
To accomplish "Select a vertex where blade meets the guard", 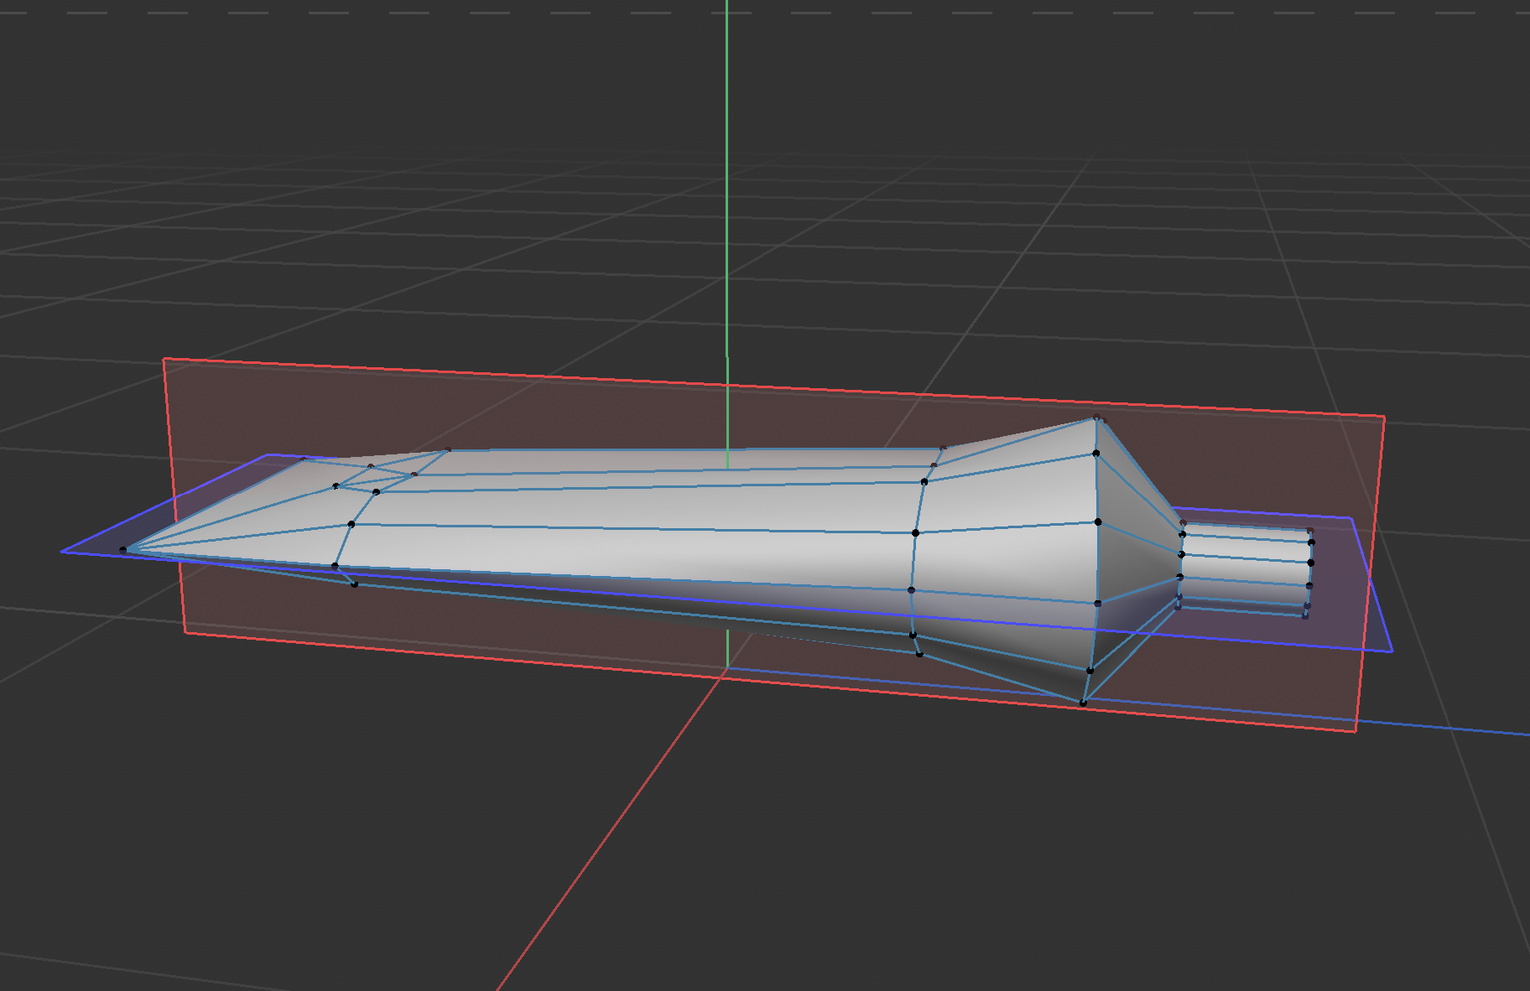I will point(923,482).
